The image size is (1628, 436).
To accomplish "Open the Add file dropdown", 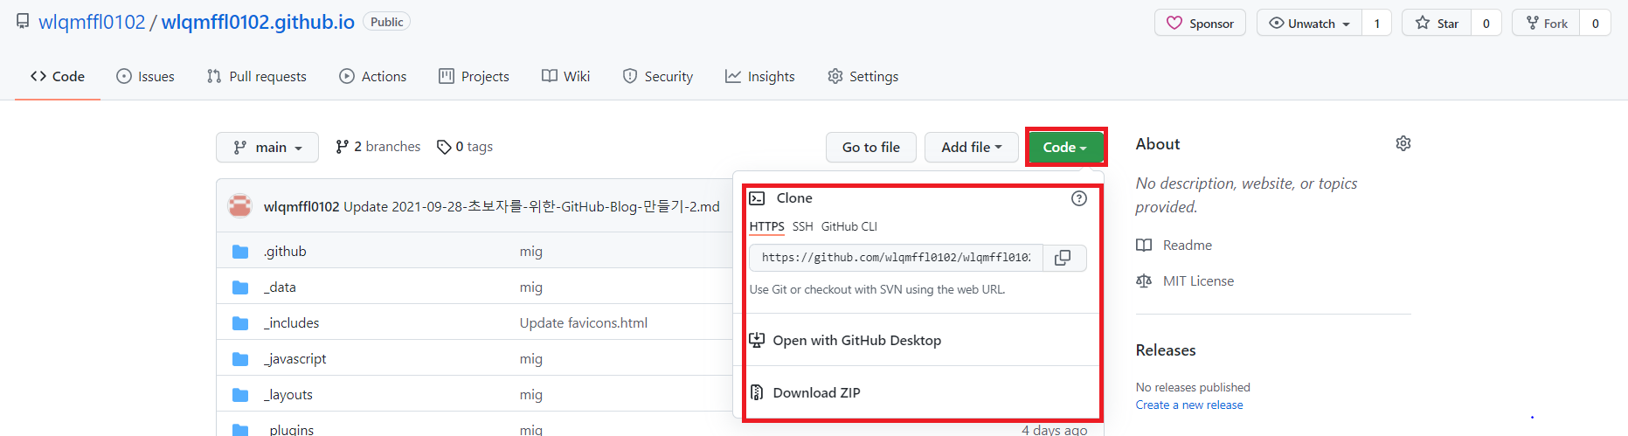I will pos(971,148).
